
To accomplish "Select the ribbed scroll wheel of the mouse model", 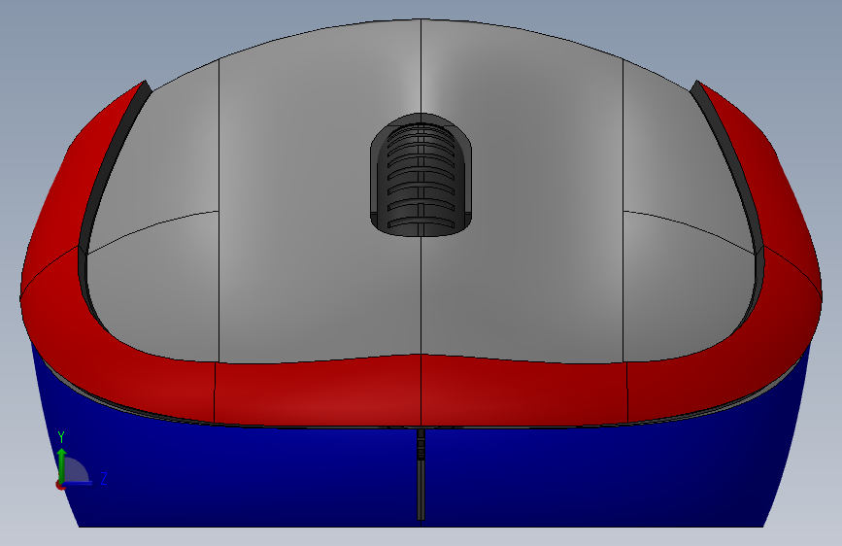I will pos(421,180).
